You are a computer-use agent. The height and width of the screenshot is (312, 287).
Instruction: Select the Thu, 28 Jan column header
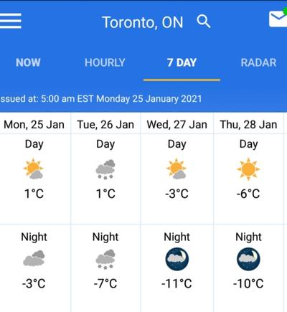coord(248,125)
